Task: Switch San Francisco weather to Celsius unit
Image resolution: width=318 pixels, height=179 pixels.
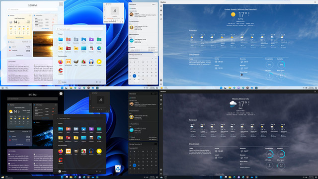Action: [x=248, y=12]
